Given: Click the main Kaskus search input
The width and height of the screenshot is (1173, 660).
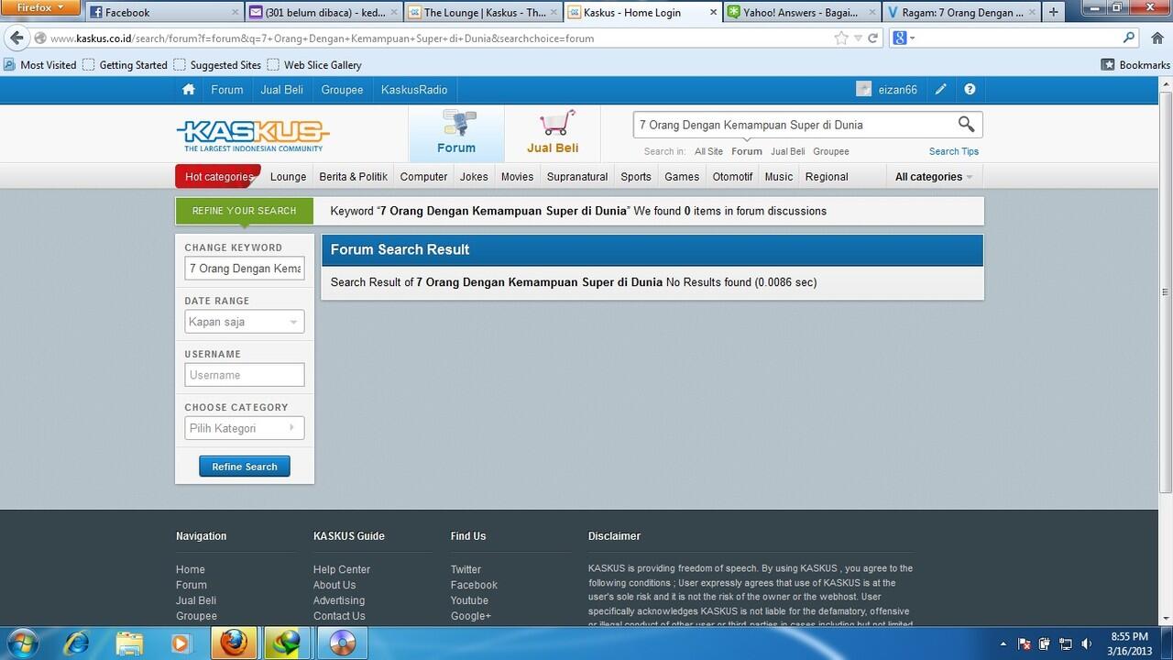Looking at the screenshot, I should click(x=793, y=125).
